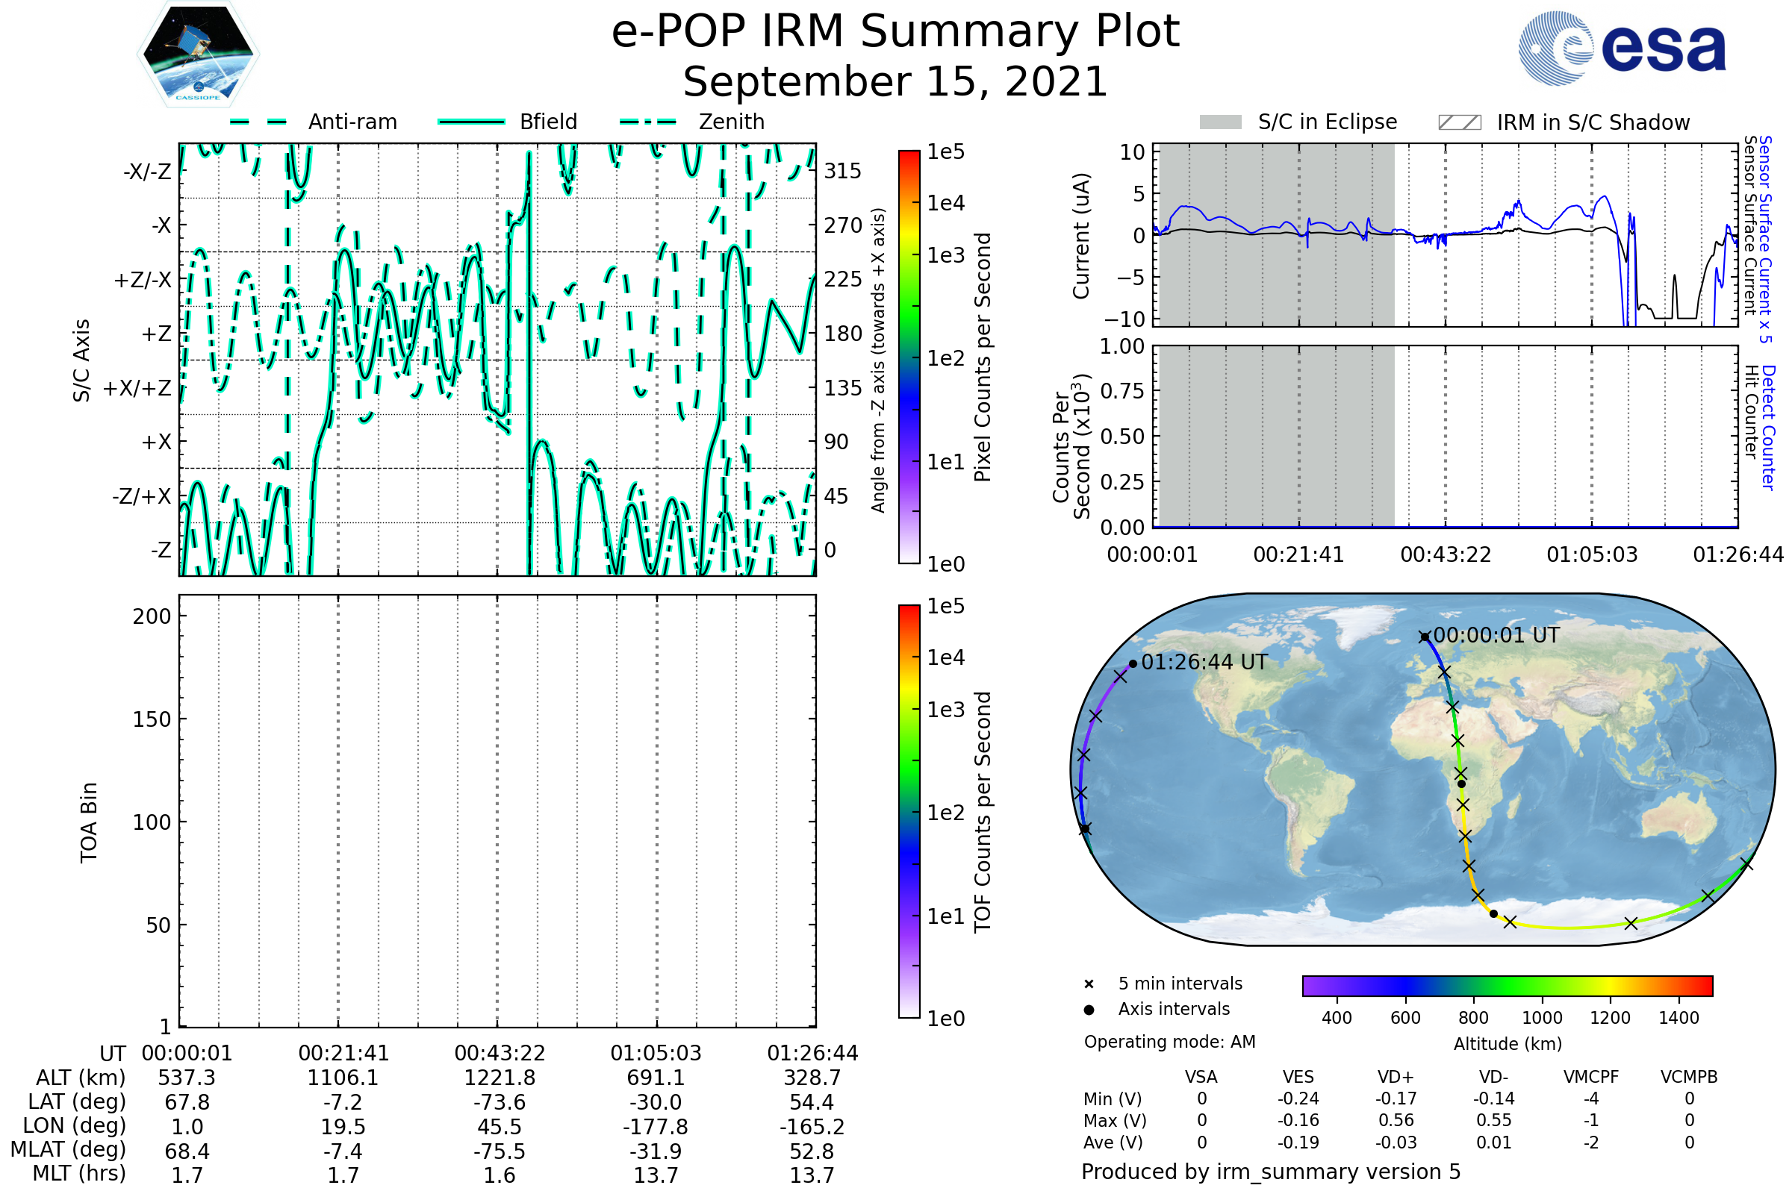The image size is (1792, 1194).
Task: Click the Altitude (km) horizontal colorbar
Action: coord(1508,985)
